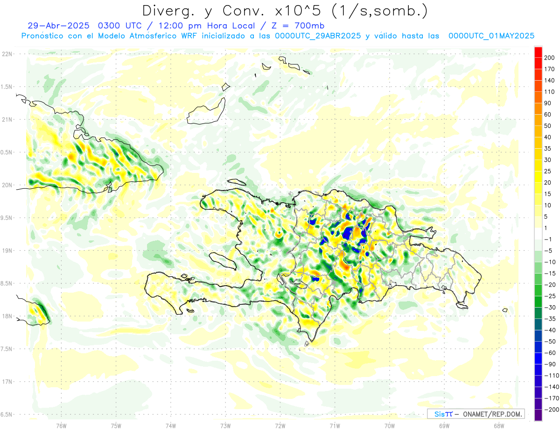
Task: Click the '0000UTC_01MAY2025' valid-until text
Action: tap(491, 36)
